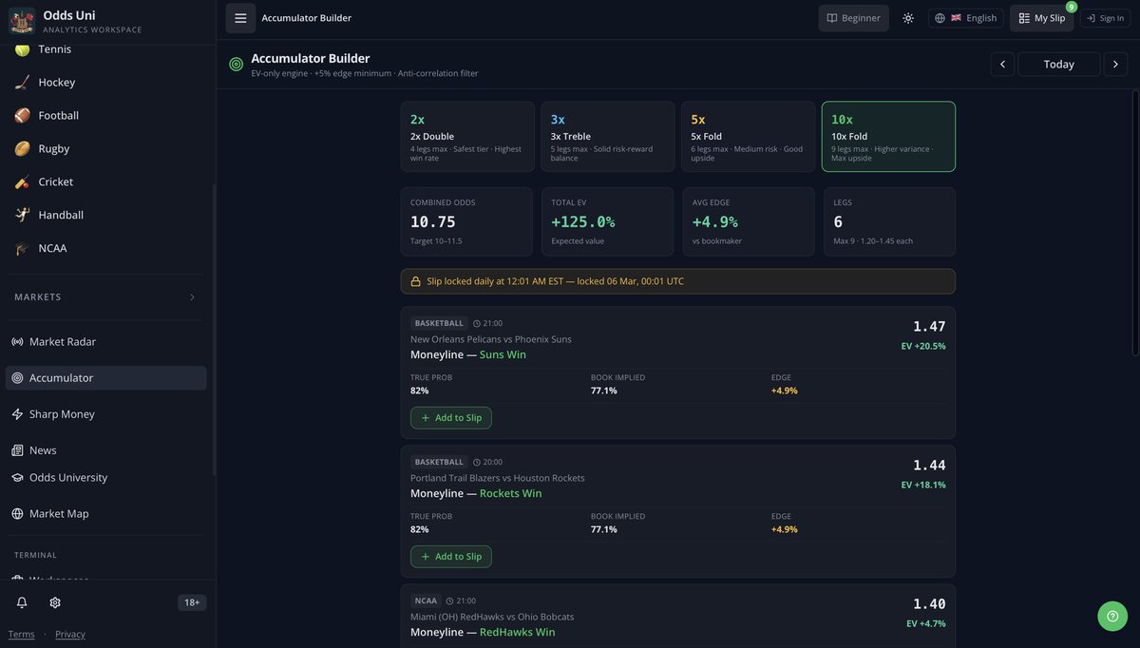Click the slip locked lock icon

pos(415,282)
